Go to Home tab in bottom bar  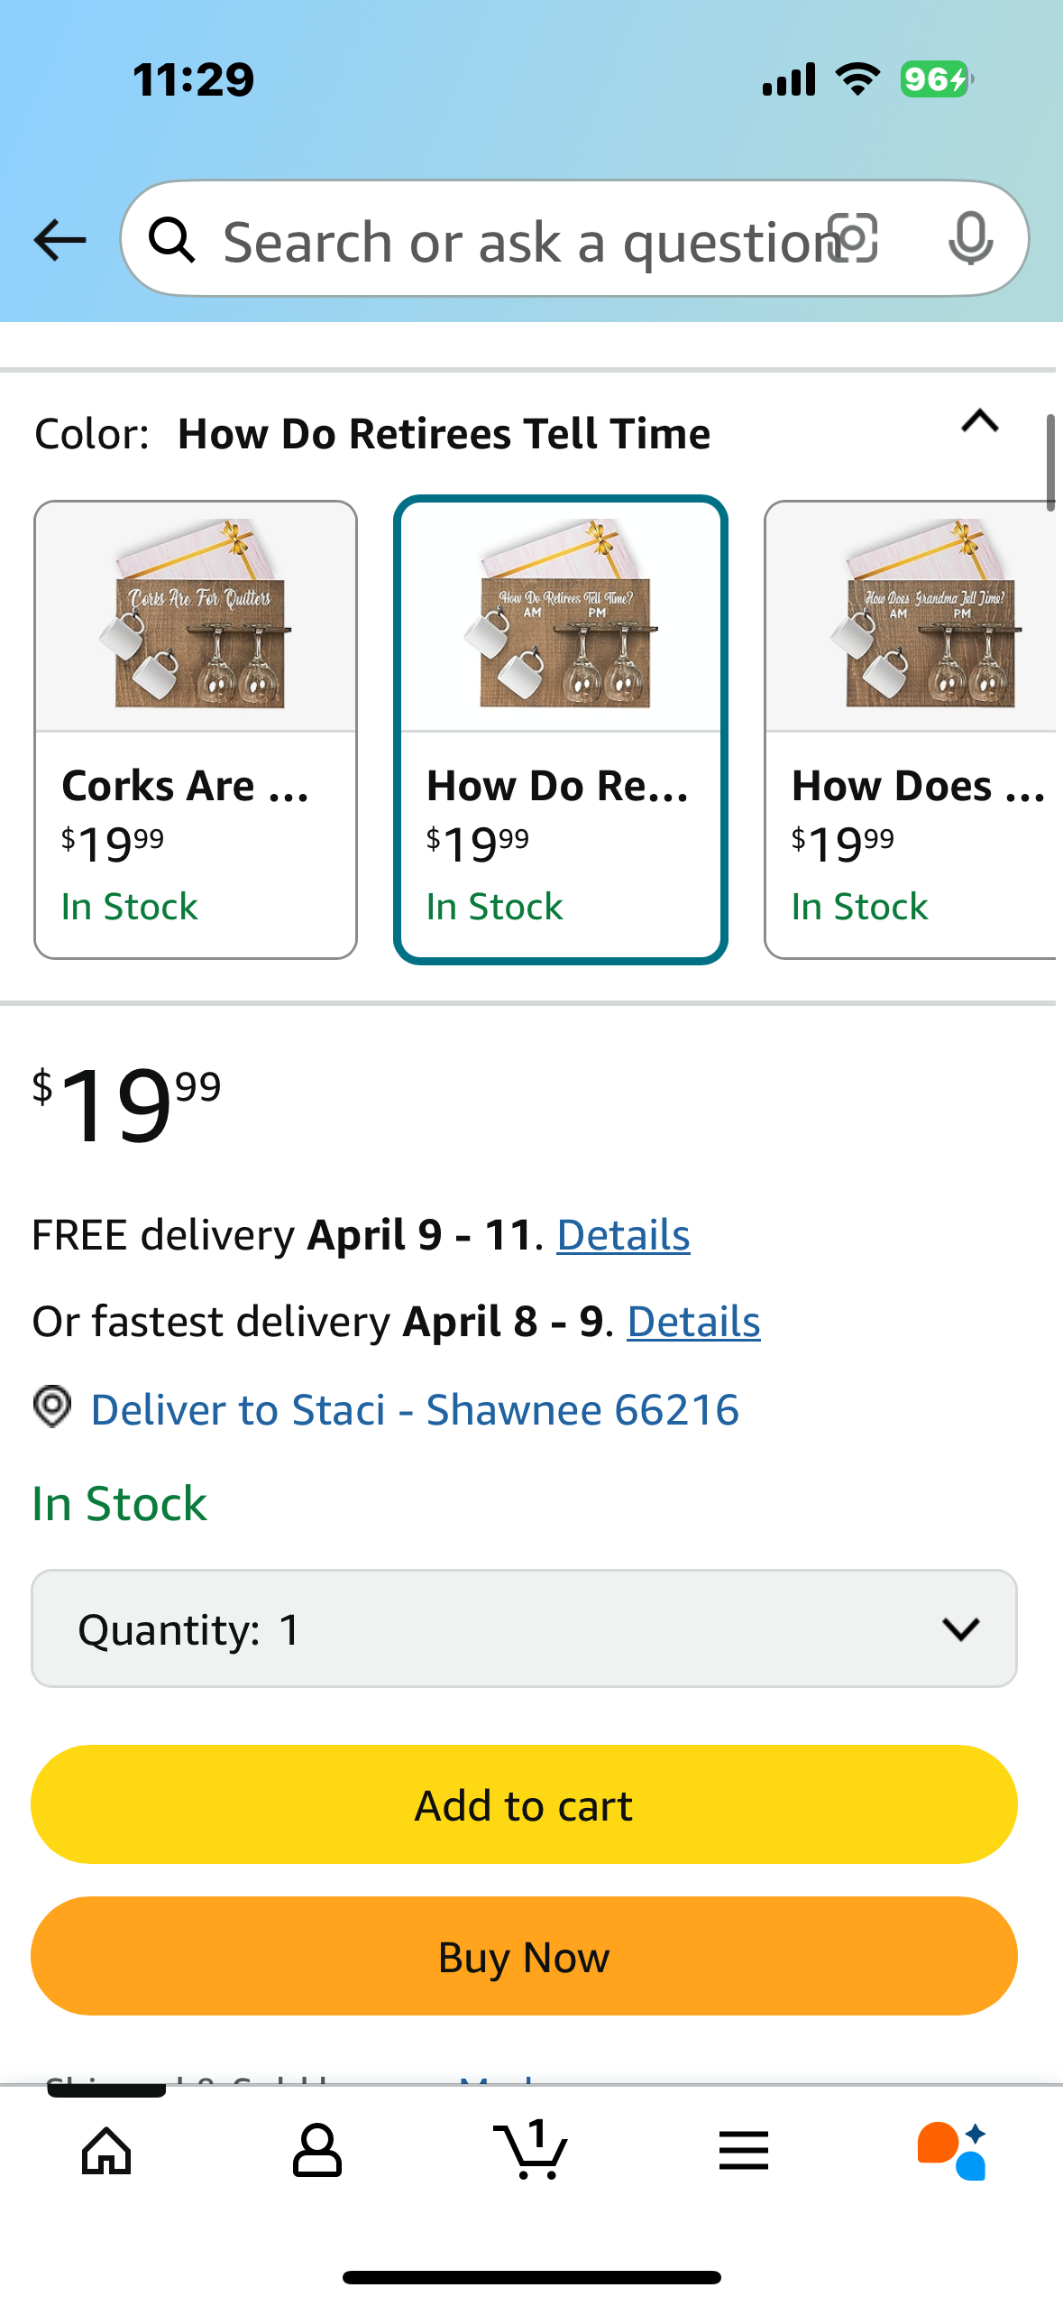click(x=106, y=2151)
